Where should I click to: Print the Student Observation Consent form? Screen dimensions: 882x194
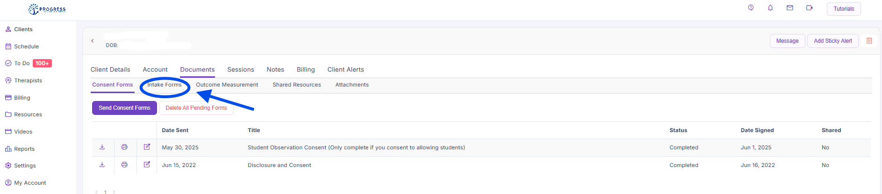(124, 147)
